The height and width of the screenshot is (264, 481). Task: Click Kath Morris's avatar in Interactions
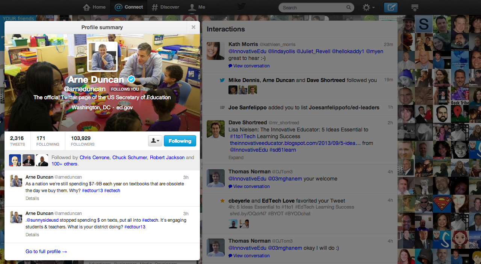click(x=216, y=51)
